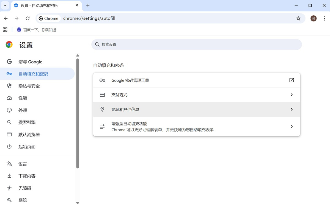Click the 外观 appearance icon
The image size is (330, 204).
[x=9, y=110]
